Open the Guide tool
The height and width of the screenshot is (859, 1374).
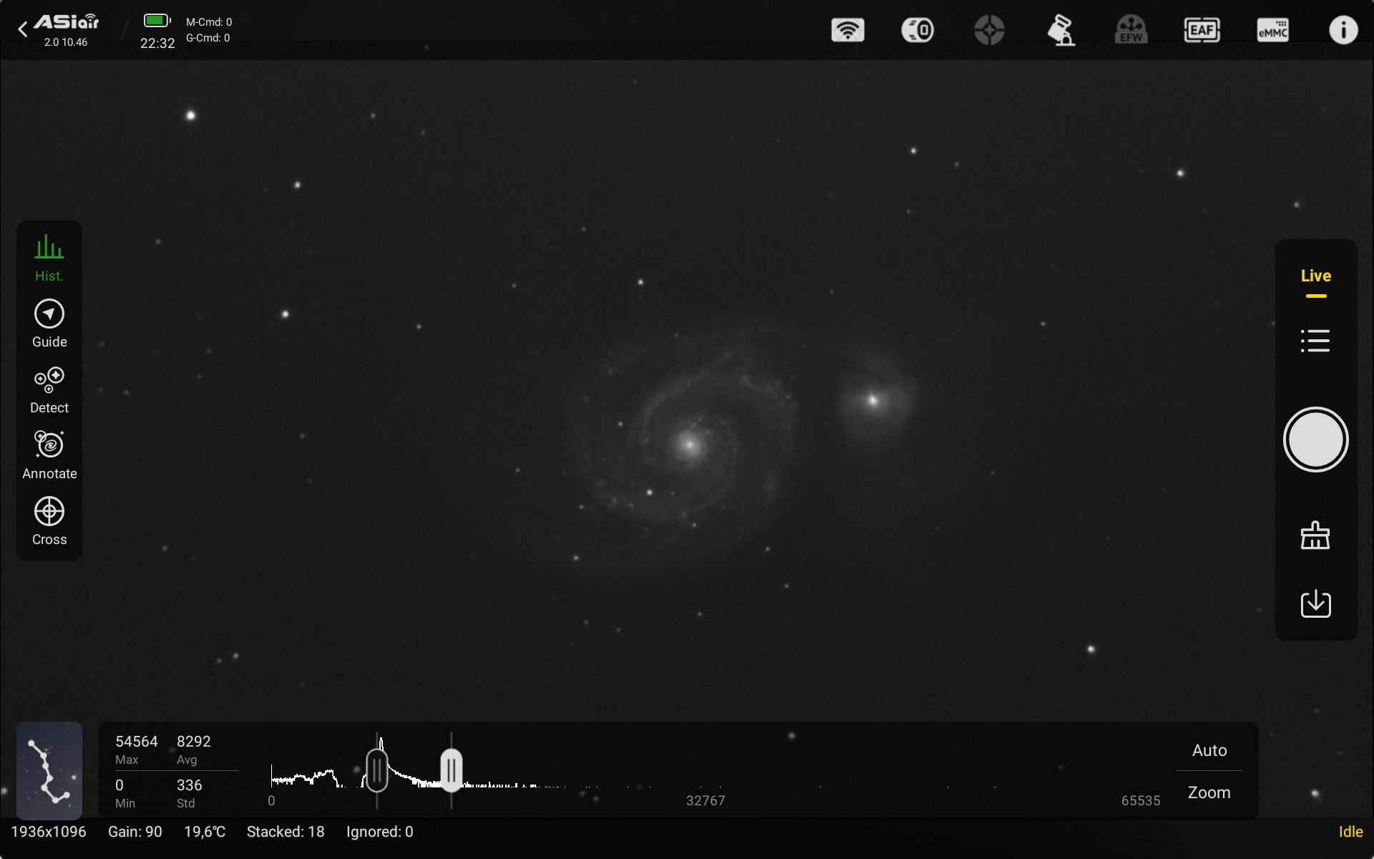click(49, 324)
